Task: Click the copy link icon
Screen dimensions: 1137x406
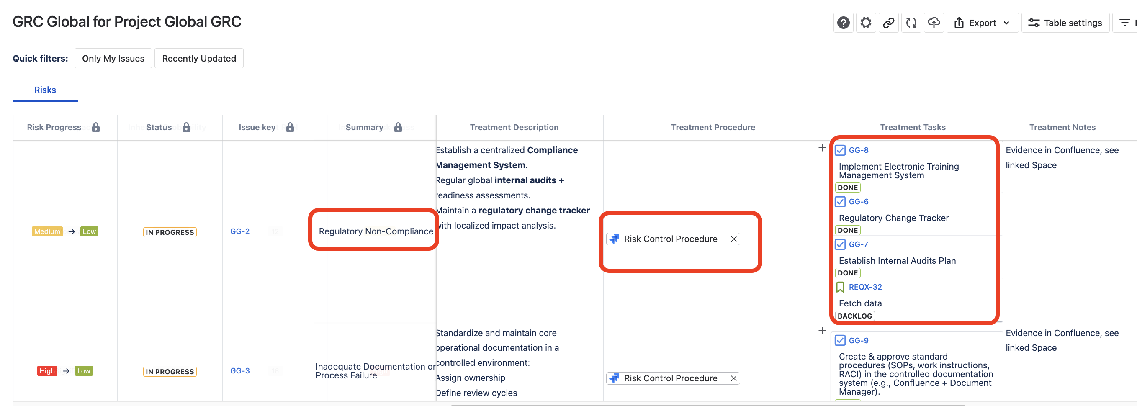Action: click(888, 23)
